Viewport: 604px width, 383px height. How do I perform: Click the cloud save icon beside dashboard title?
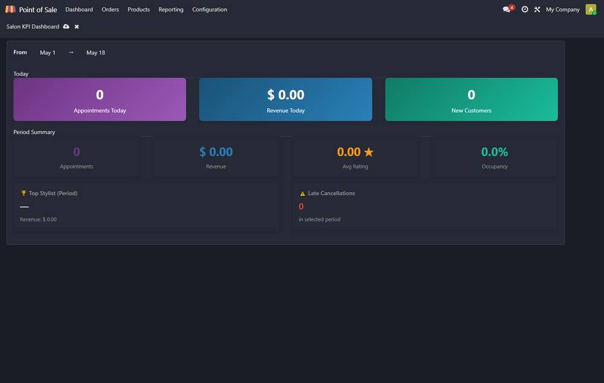click(66, 27)
